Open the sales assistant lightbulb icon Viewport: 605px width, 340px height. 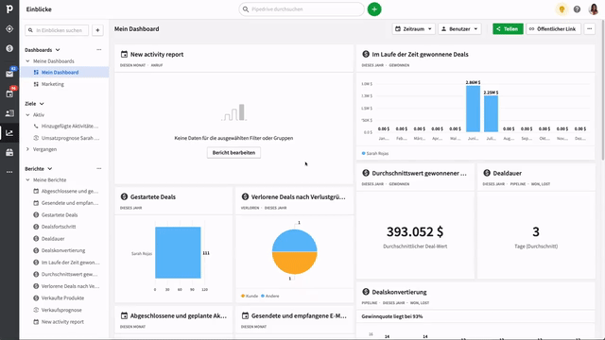click(x=562, y=9)
